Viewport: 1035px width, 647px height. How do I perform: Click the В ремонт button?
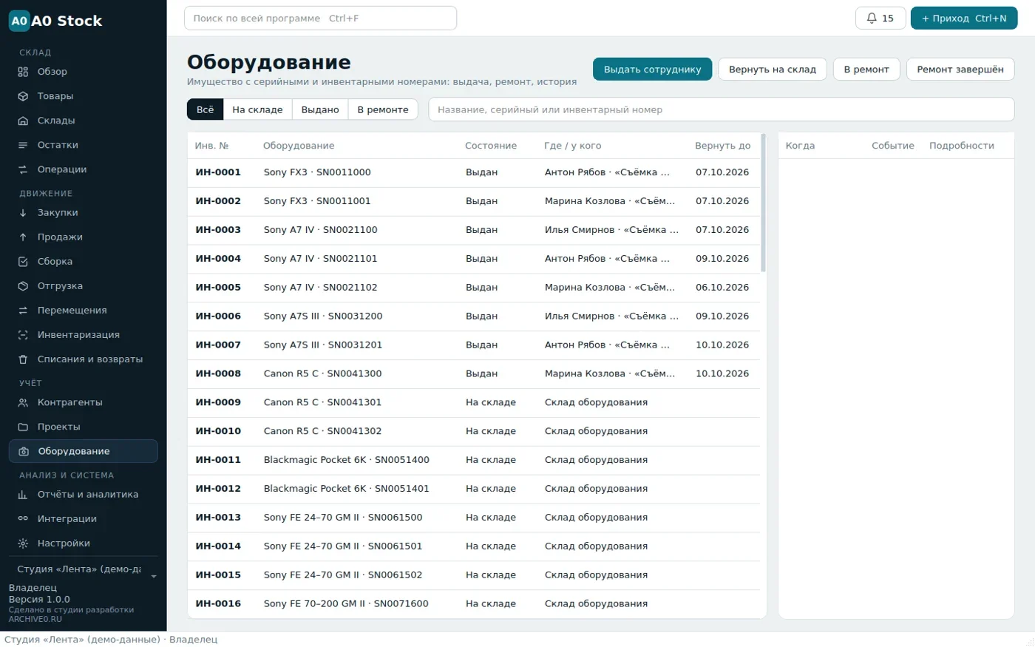click(866, 70)
